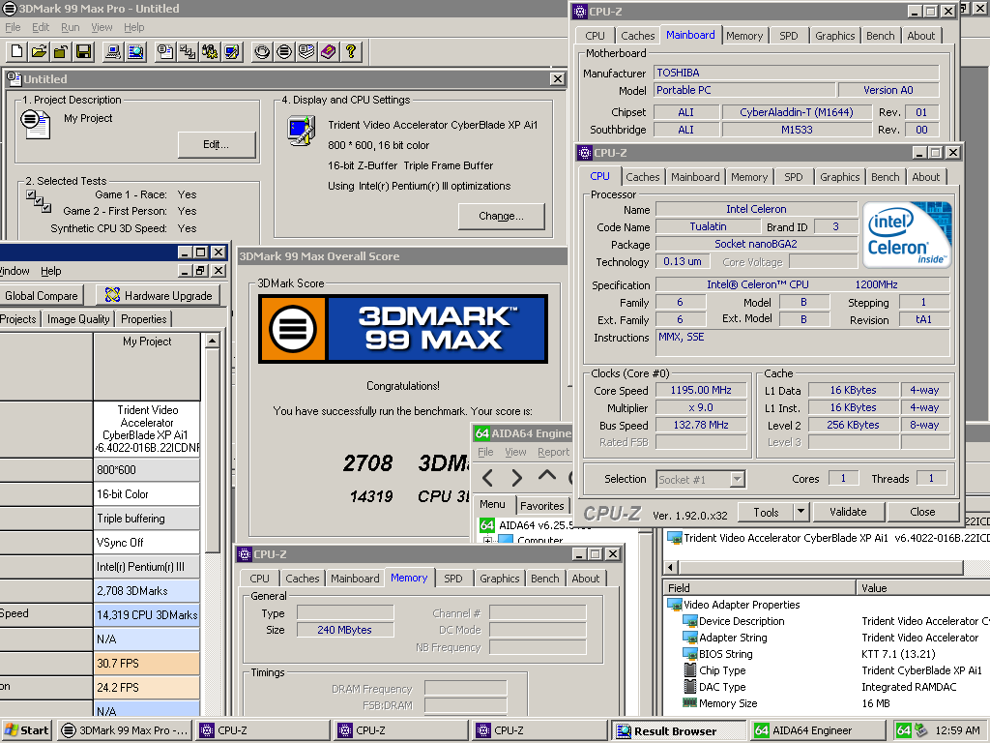990x743 pixels.
Task: Open the File menu in 3DMark
Action: click(x=13, y=27)
